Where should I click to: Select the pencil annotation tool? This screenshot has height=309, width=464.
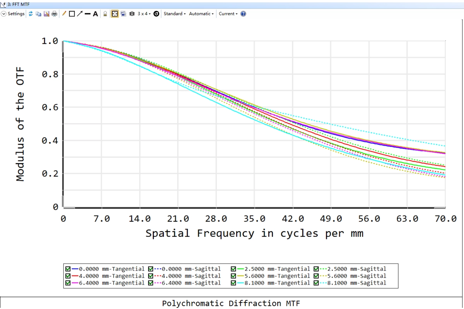coord(64,14)
